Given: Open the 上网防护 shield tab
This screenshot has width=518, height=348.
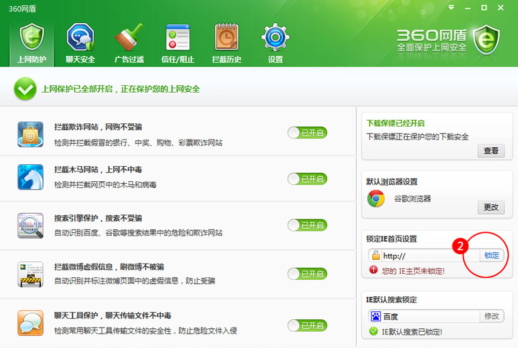Looking at the screenshot, I should click(x=31, y=43).
